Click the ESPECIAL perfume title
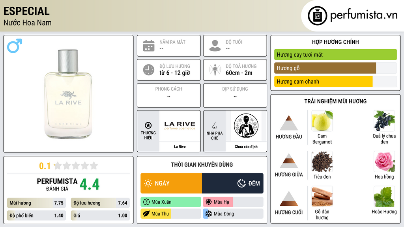 [x=26, y=11]
